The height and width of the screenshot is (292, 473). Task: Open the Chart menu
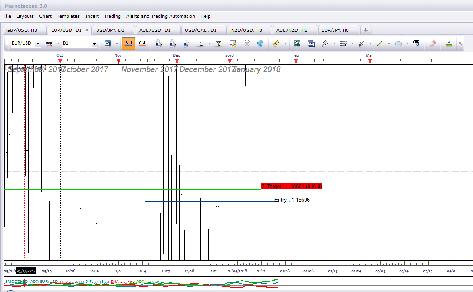(x=45, y=16)
